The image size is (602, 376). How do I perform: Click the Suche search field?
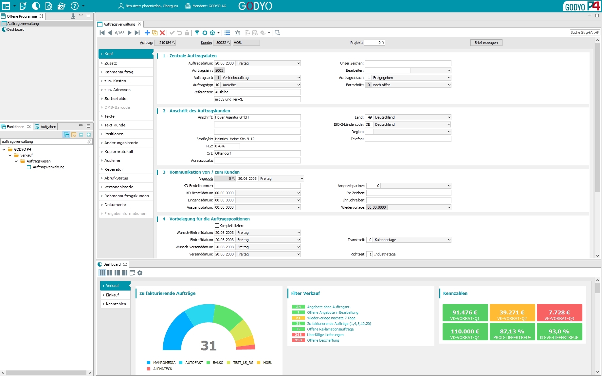tap(585, 32)
